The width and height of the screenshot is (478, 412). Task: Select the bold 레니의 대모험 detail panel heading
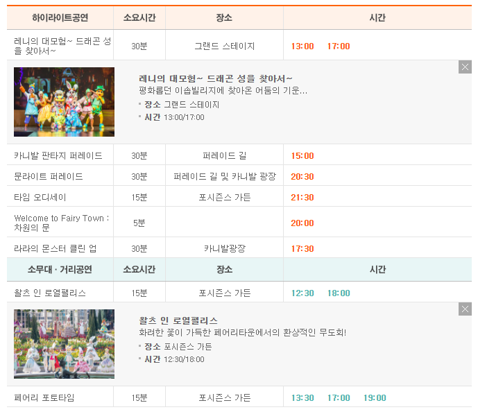tap(216, 78)
